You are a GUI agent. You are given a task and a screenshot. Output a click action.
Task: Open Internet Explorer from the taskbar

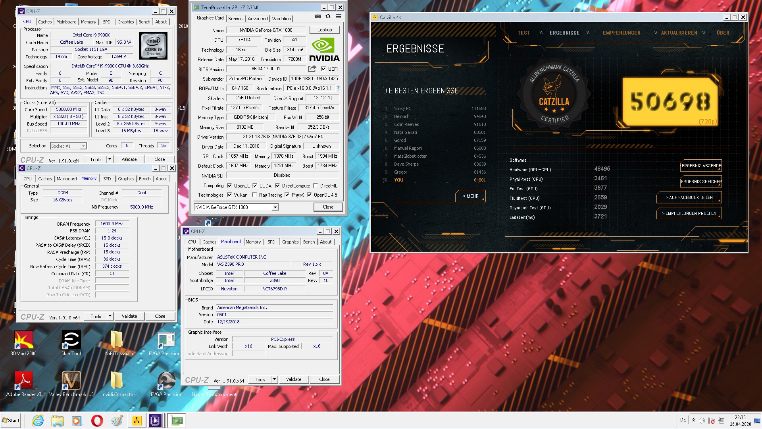[38, 421]
